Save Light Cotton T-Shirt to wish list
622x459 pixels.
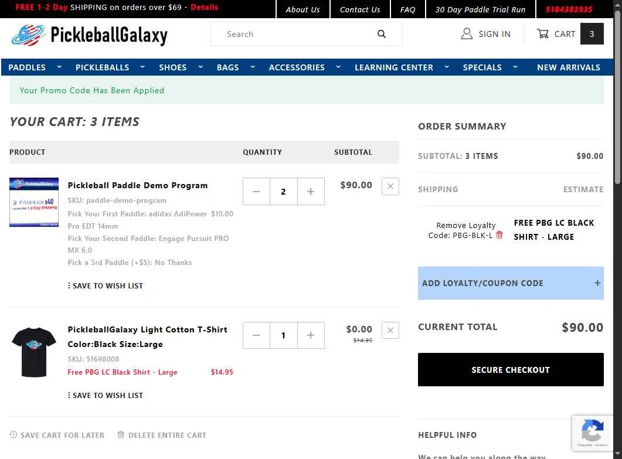[105, 395]
